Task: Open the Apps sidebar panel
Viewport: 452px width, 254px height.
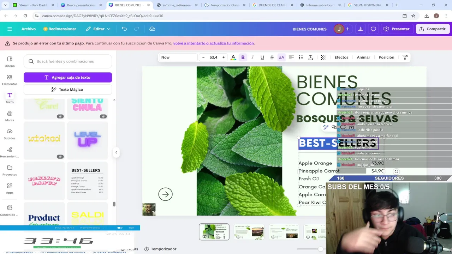Action: point(10,188)
